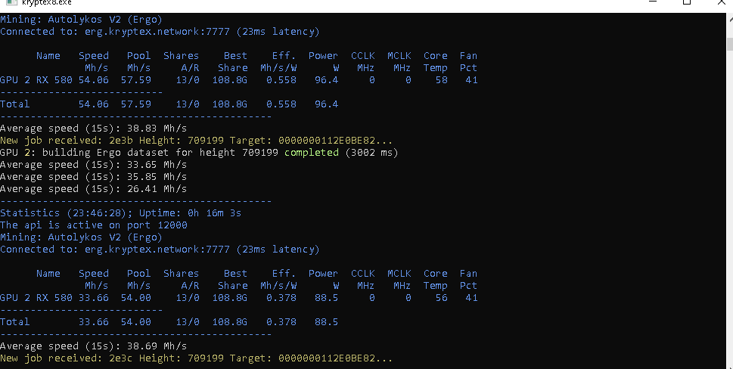This screenshot has height=369, width=733.
Task: Click speed value 33.66 in GPU 2 RX 580 row
Action: coord(94,297)
